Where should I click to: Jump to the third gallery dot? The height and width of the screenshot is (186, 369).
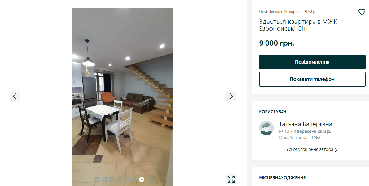coord(112,180)
